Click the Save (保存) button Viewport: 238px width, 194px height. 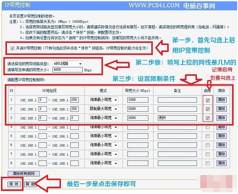tap(14, 184)
